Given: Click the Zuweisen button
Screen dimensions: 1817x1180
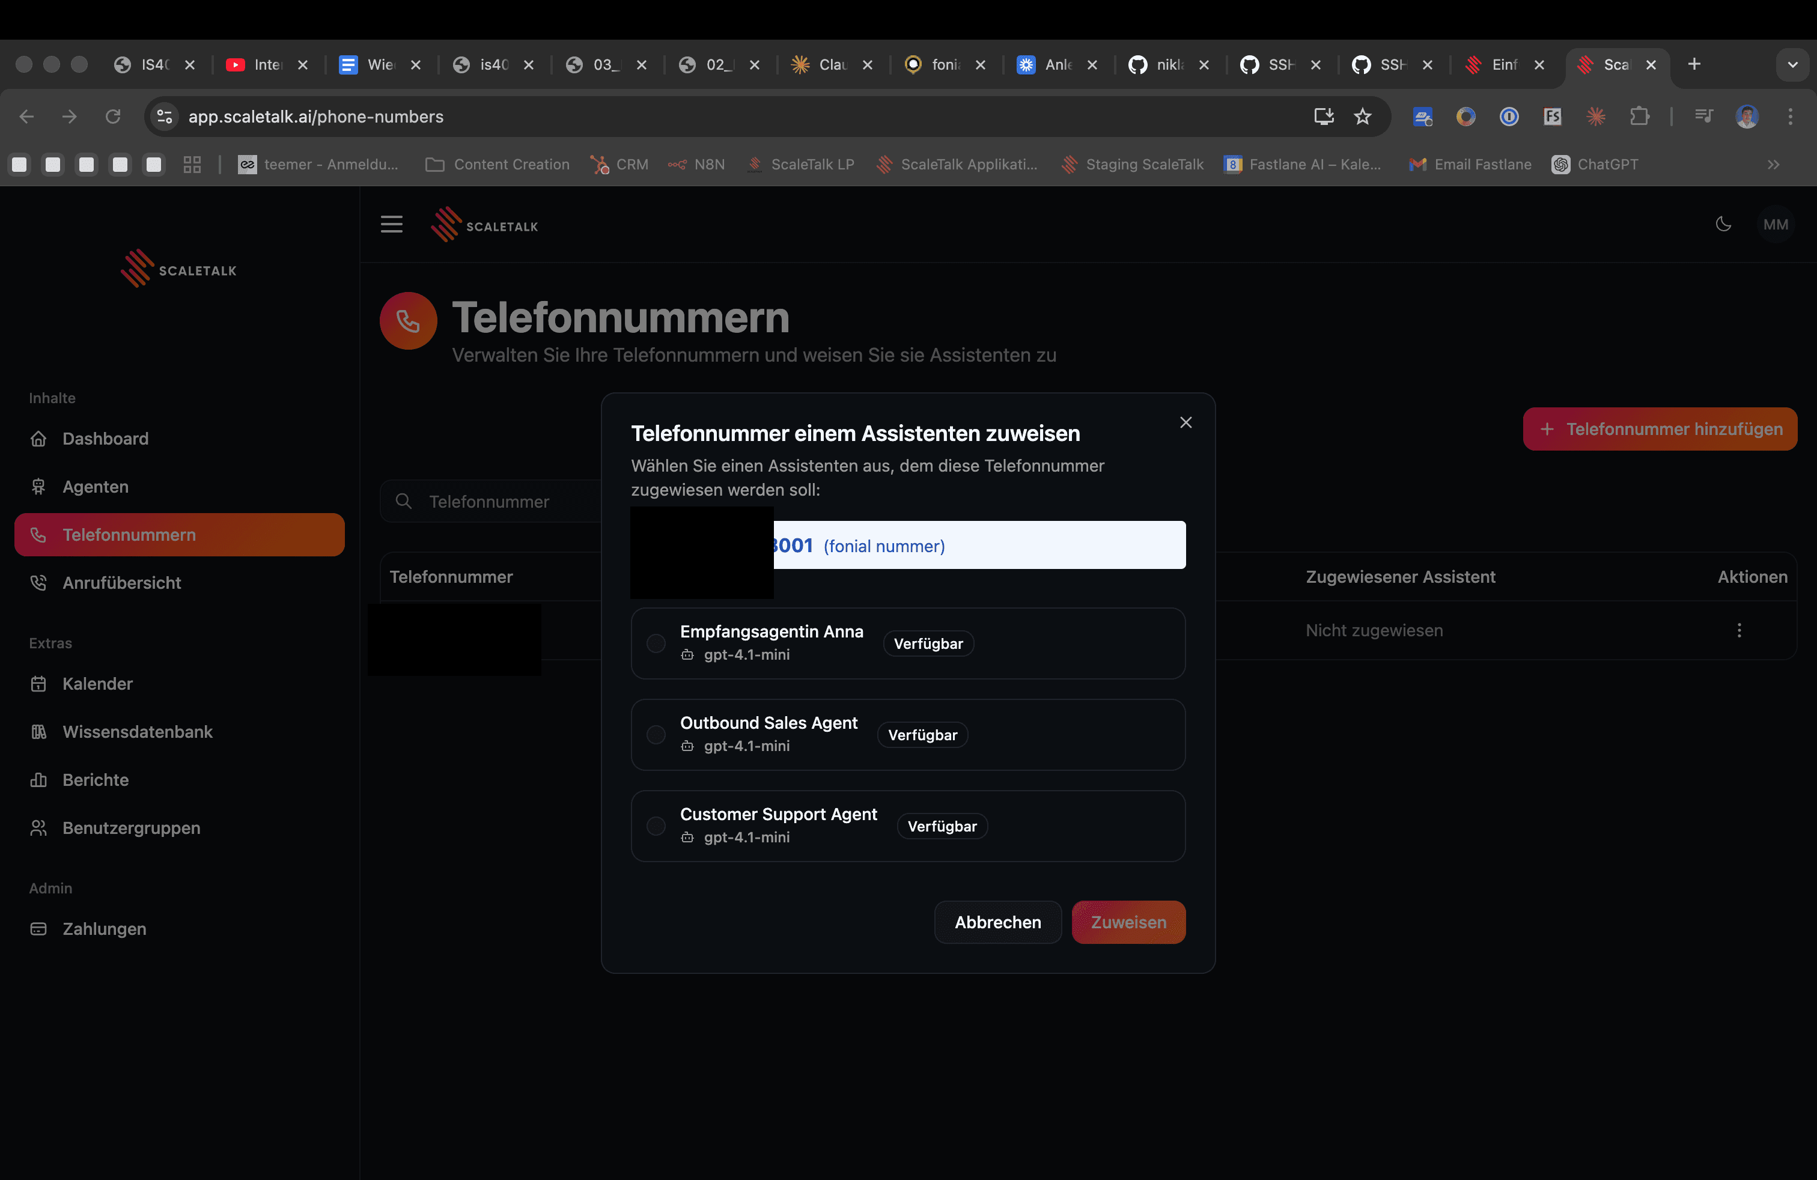Looking at the screenshot, I should [1128, 922].
